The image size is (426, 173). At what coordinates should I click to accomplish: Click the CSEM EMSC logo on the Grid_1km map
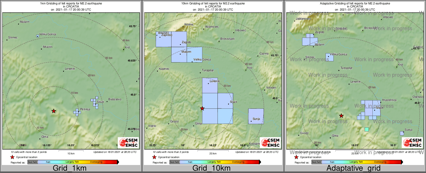pyautogui.click(x=128, y=143)
